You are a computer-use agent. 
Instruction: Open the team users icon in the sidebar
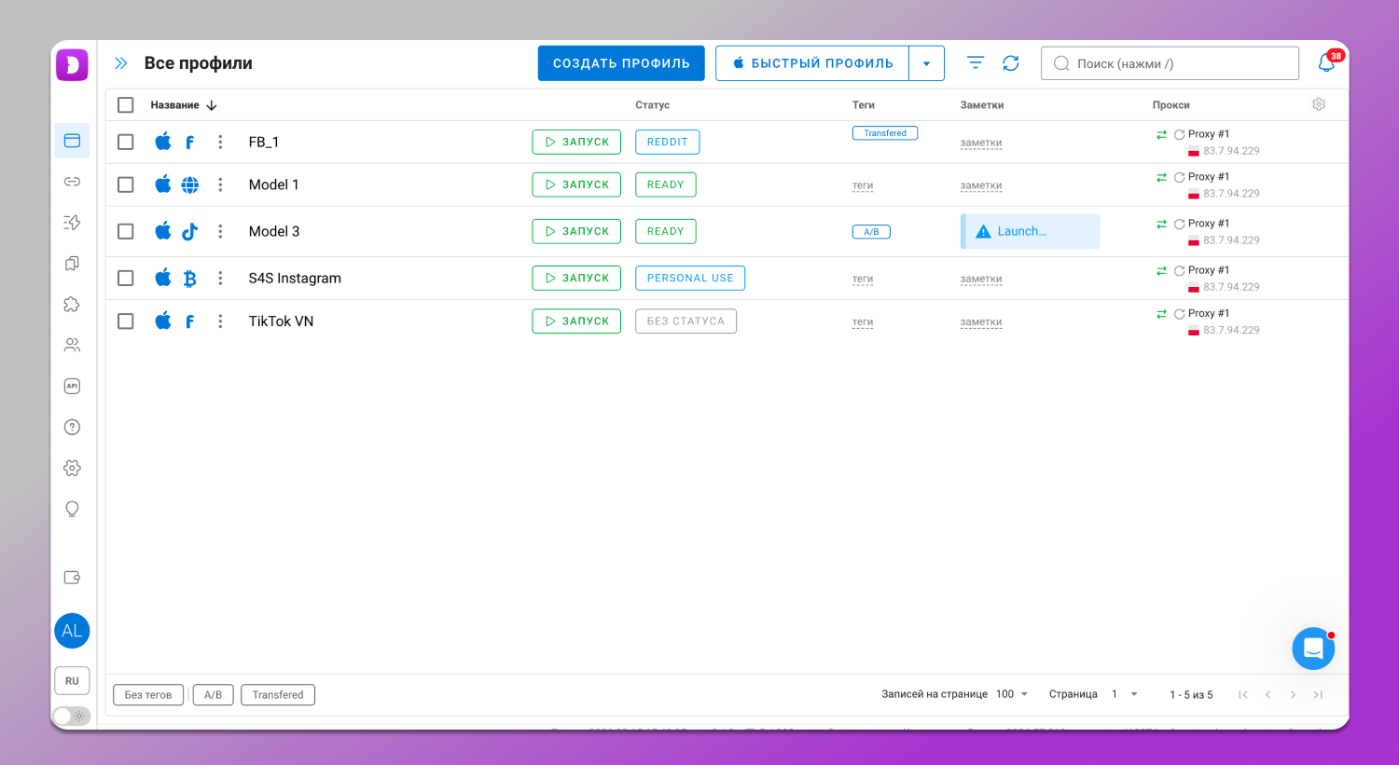(x=72, y=346)
